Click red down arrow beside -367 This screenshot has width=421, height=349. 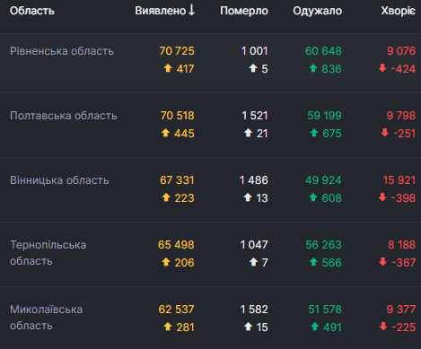383,262
